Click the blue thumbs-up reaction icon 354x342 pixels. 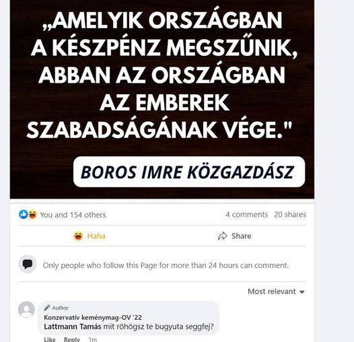click(24, 214)
